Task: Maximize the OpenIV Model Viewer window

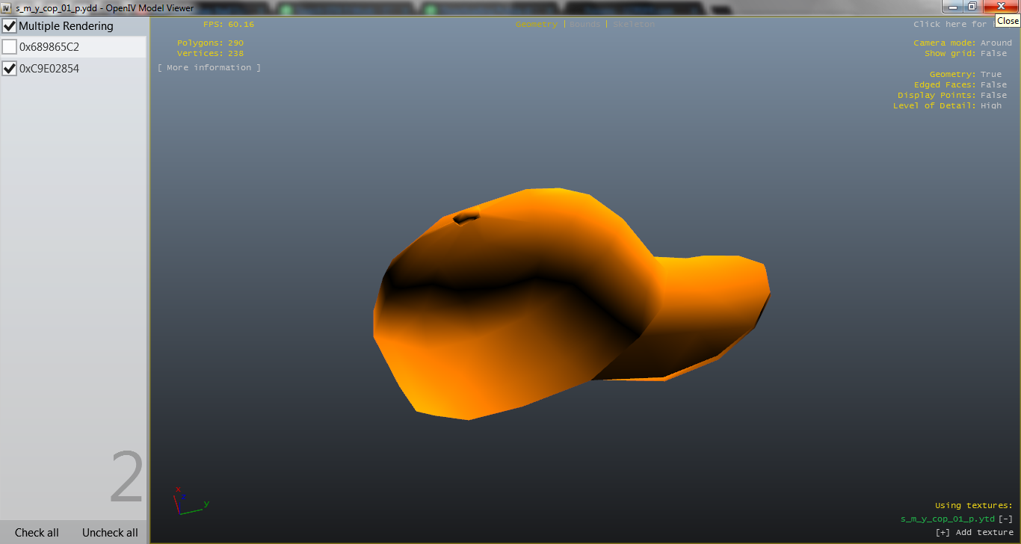Action: click(x=972, y=7)
